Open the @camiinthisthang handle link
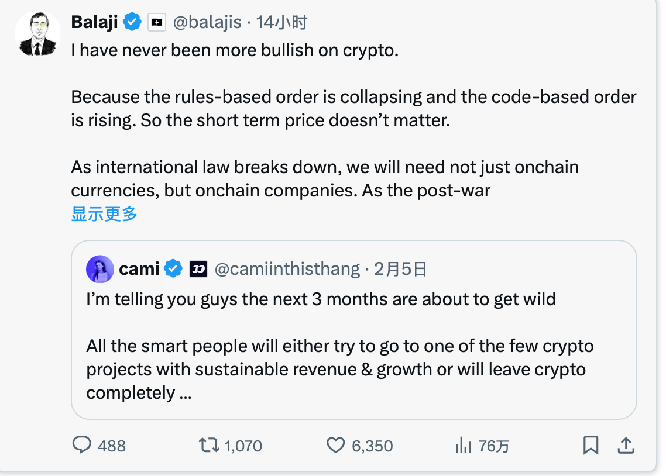 pos(287,268)
